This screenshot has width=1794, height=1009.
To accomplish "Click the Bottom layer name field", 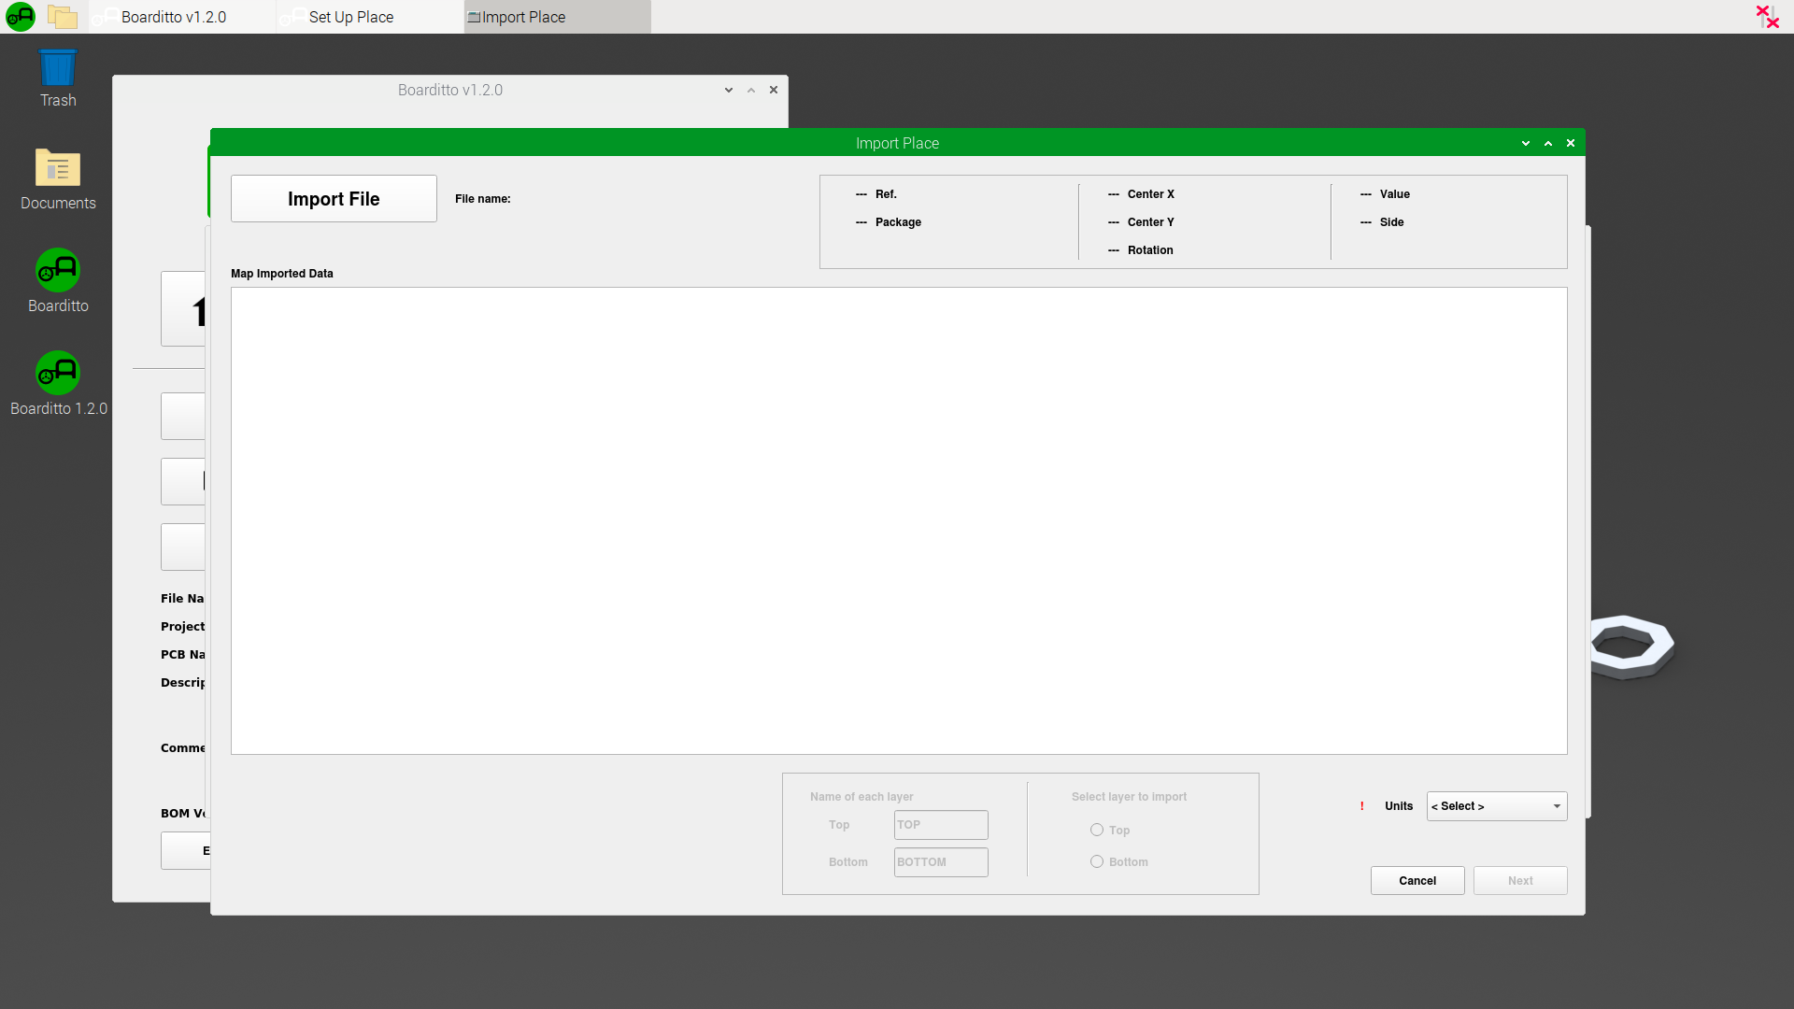I will (x=940, y=862).
